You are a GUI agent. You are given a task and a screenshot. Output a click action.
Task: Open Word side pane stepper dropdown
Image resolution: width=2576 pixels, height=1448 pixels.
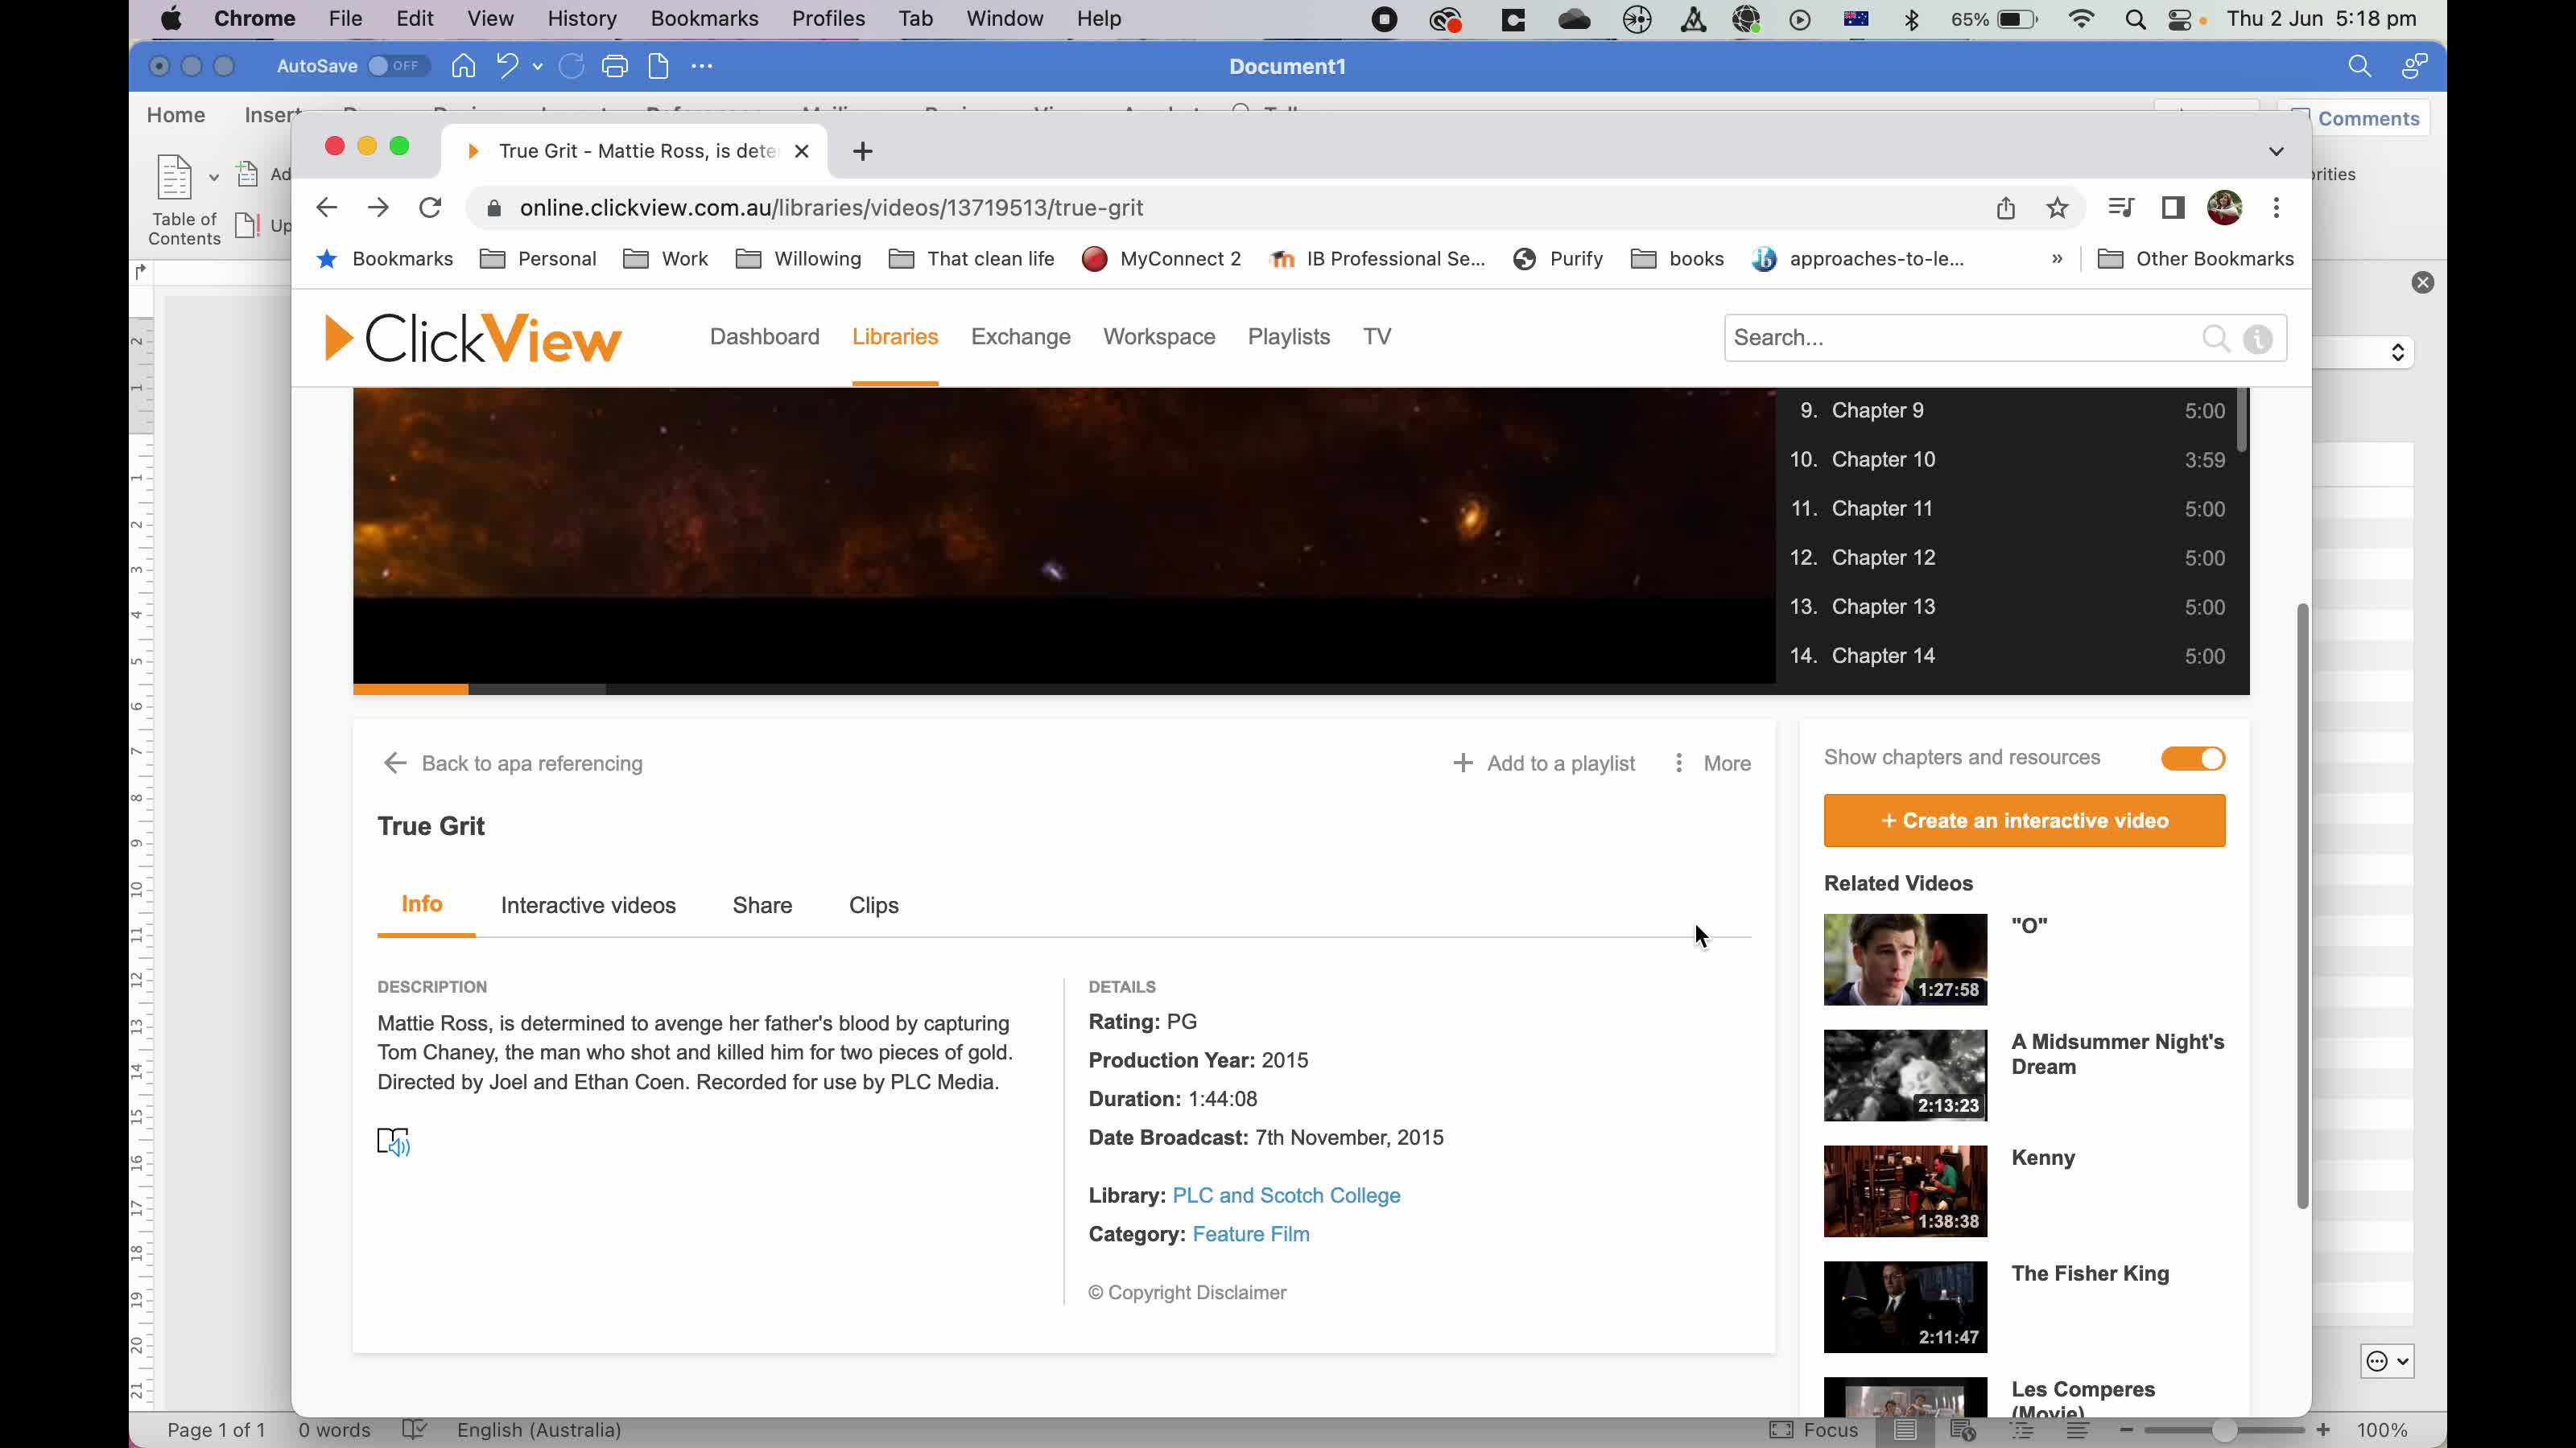pos(2397,353)
